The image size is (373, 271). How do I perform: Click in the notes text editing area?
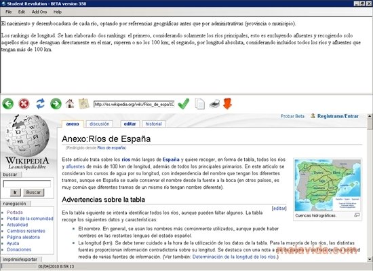pyautogui.click(x=186, y=55)
